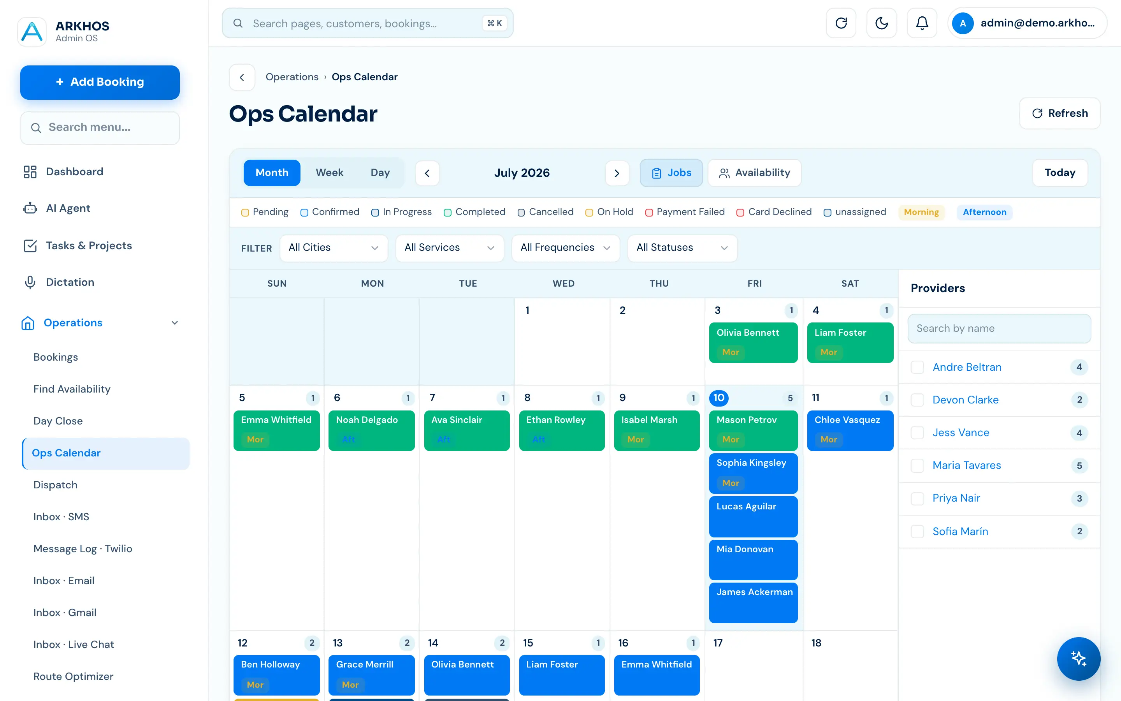Viewport: 1121px width, 701px height.
Task: Toggle the Confirmed status legend box
Action: (304, 212)
